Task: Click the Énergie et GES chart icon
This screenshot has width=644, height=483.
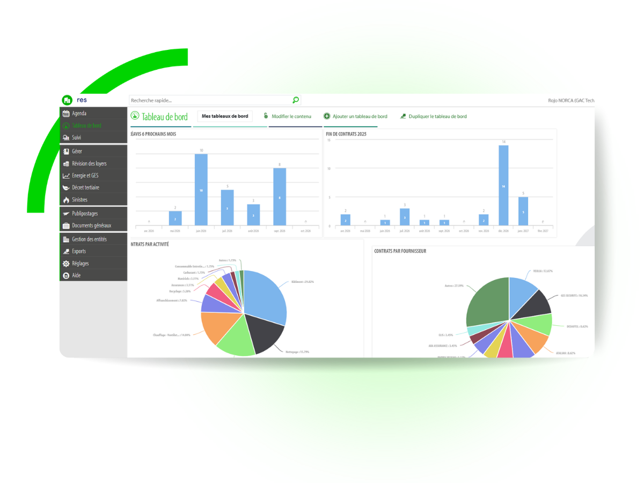Action: 66,175
